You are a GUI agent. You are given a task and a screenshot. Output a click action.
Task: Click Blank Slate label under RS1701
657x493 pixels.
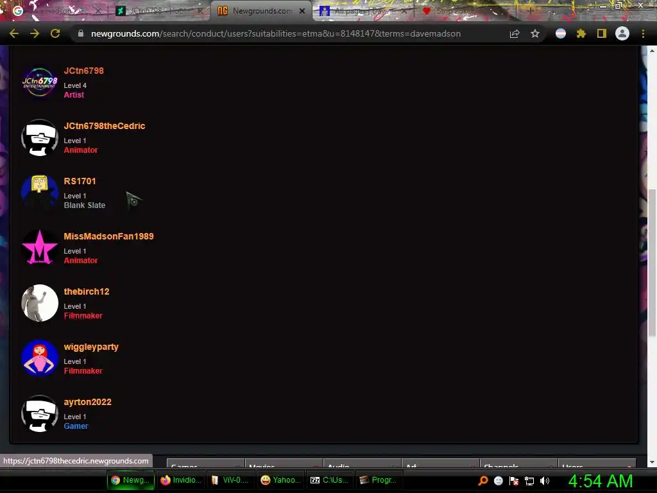pyautogui.click(x=84, y=205)
